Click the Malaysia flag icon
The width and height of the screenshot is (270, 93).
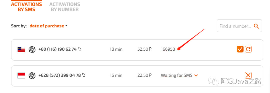pyautogui.click(x=21, y=49)
